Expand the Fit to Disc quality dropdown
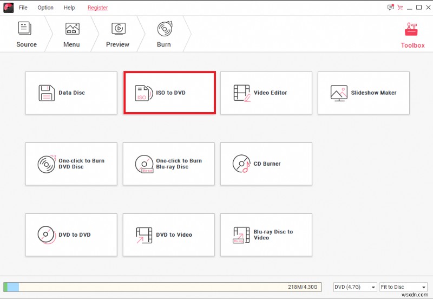The width and height of the screenshot is (433, 299). click(x=403, y=287)
